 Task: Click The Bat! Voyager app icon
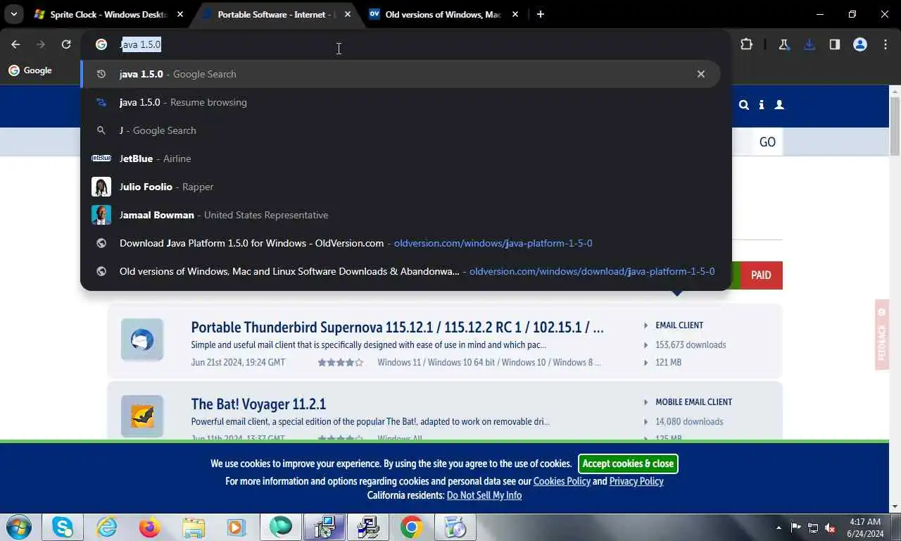(142, 416)
